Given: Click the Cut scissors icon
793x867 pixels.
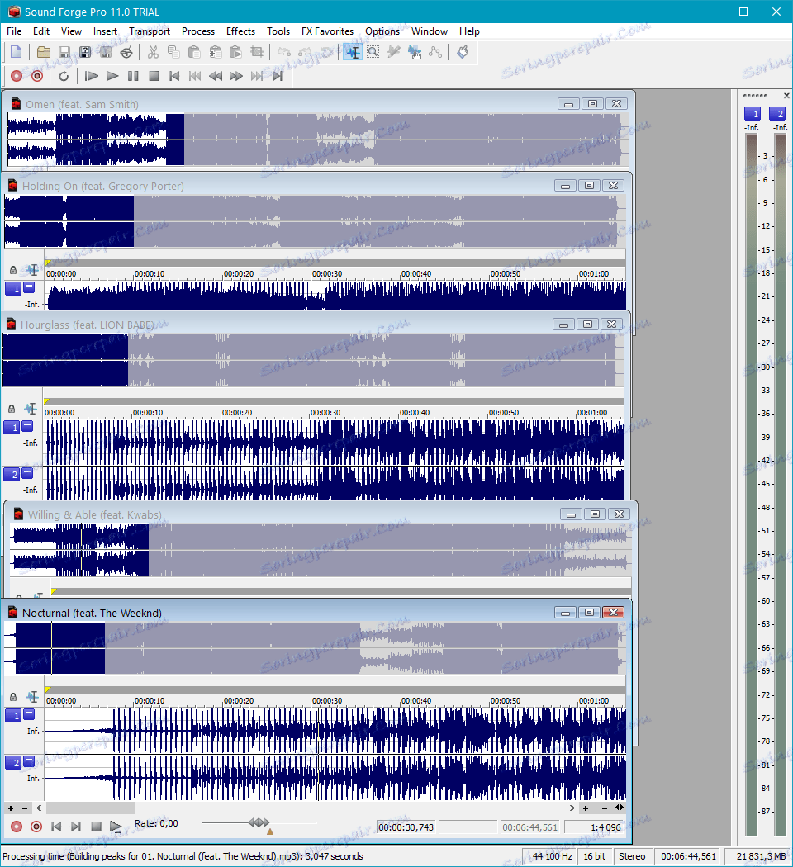Looking at the screenshot, I should click(153, 52).
